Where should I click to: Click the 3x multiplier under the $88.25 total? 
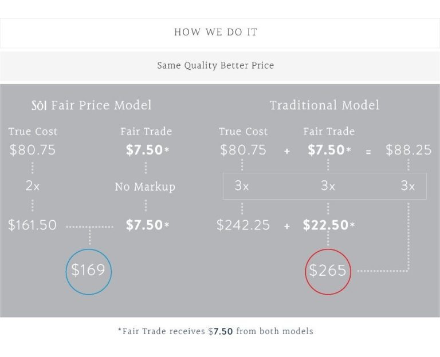(x=408, y=186)
